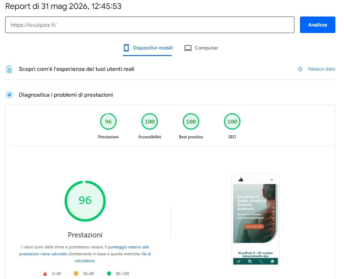
Task: Open the Nessun dato link
Action: pyautogui.click(x=321, y=69)
